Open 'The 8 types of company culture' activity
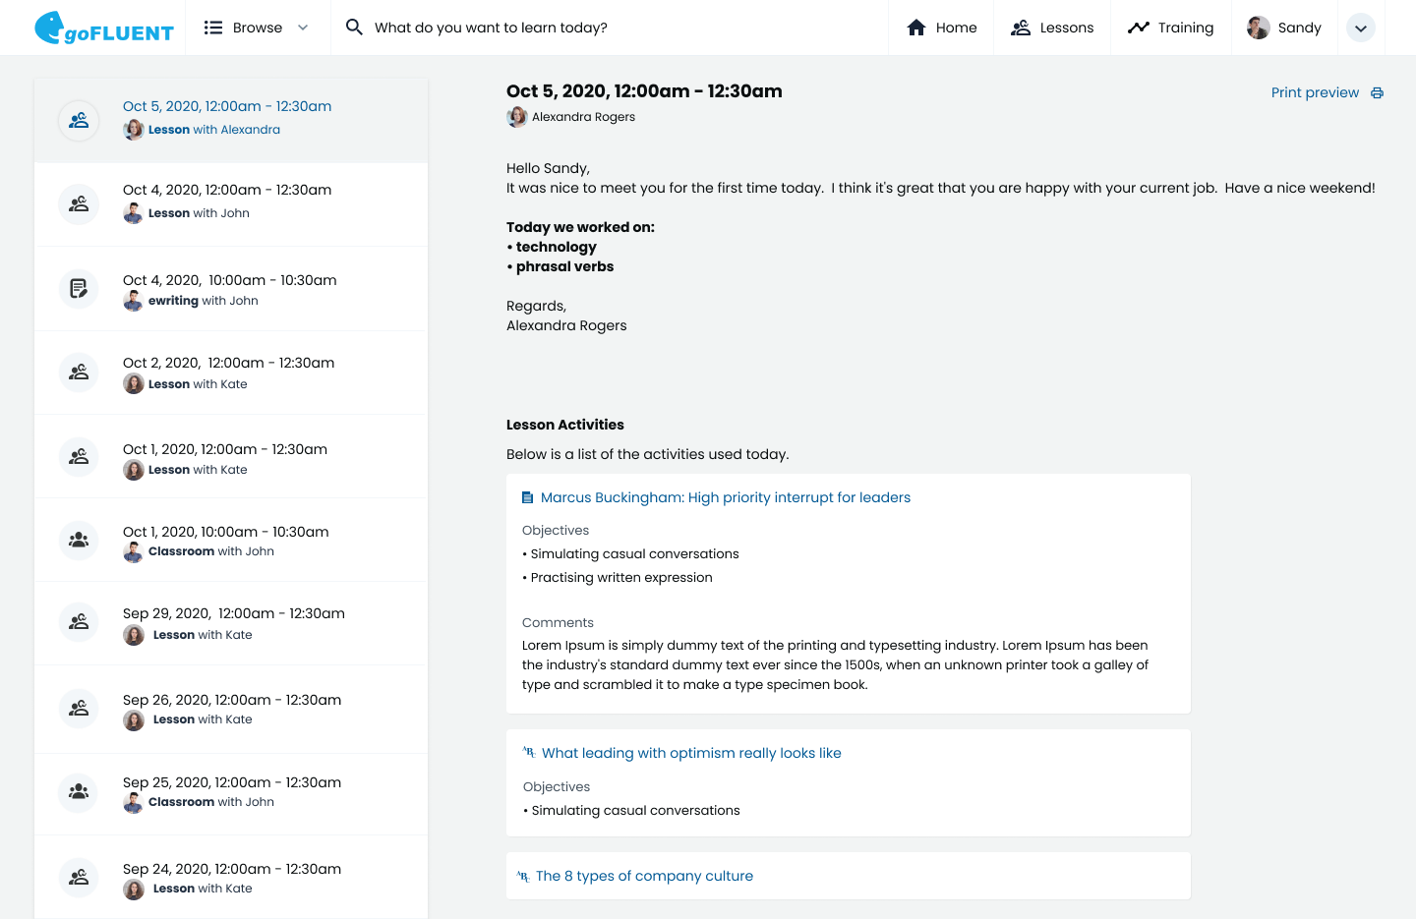This screenshot has width=1416, height=919. point(644,875)
